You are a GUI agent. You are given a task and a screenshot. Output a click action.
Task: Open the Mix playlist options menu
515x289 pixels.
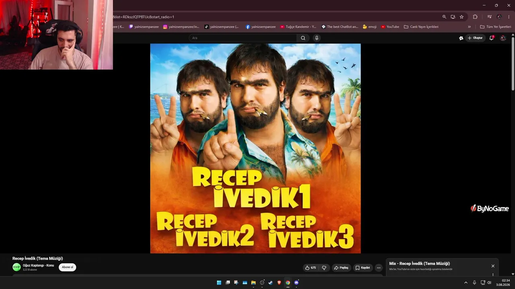tap(493, 275)
